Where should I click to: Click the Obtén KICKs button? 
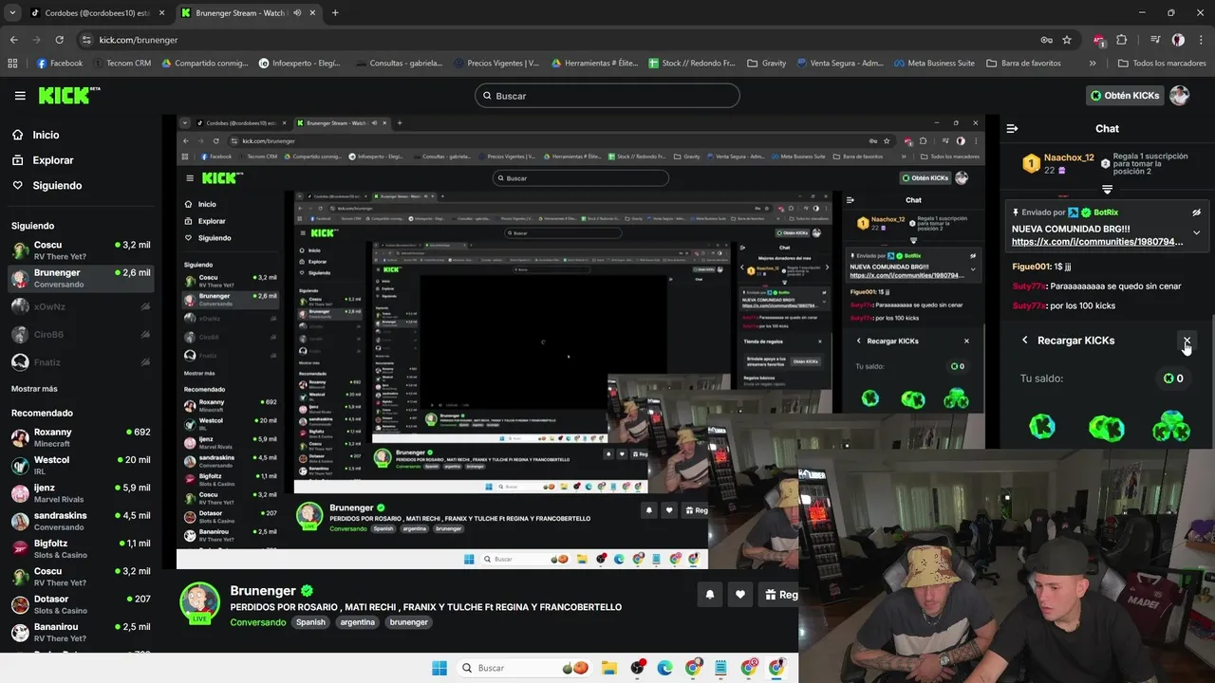point(1125,95)
